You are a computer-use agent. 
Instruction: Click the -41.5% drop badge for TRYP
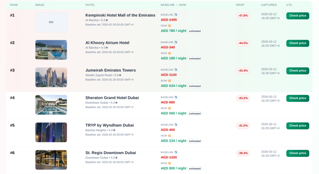pyautogui.click(x=243, y=126)
